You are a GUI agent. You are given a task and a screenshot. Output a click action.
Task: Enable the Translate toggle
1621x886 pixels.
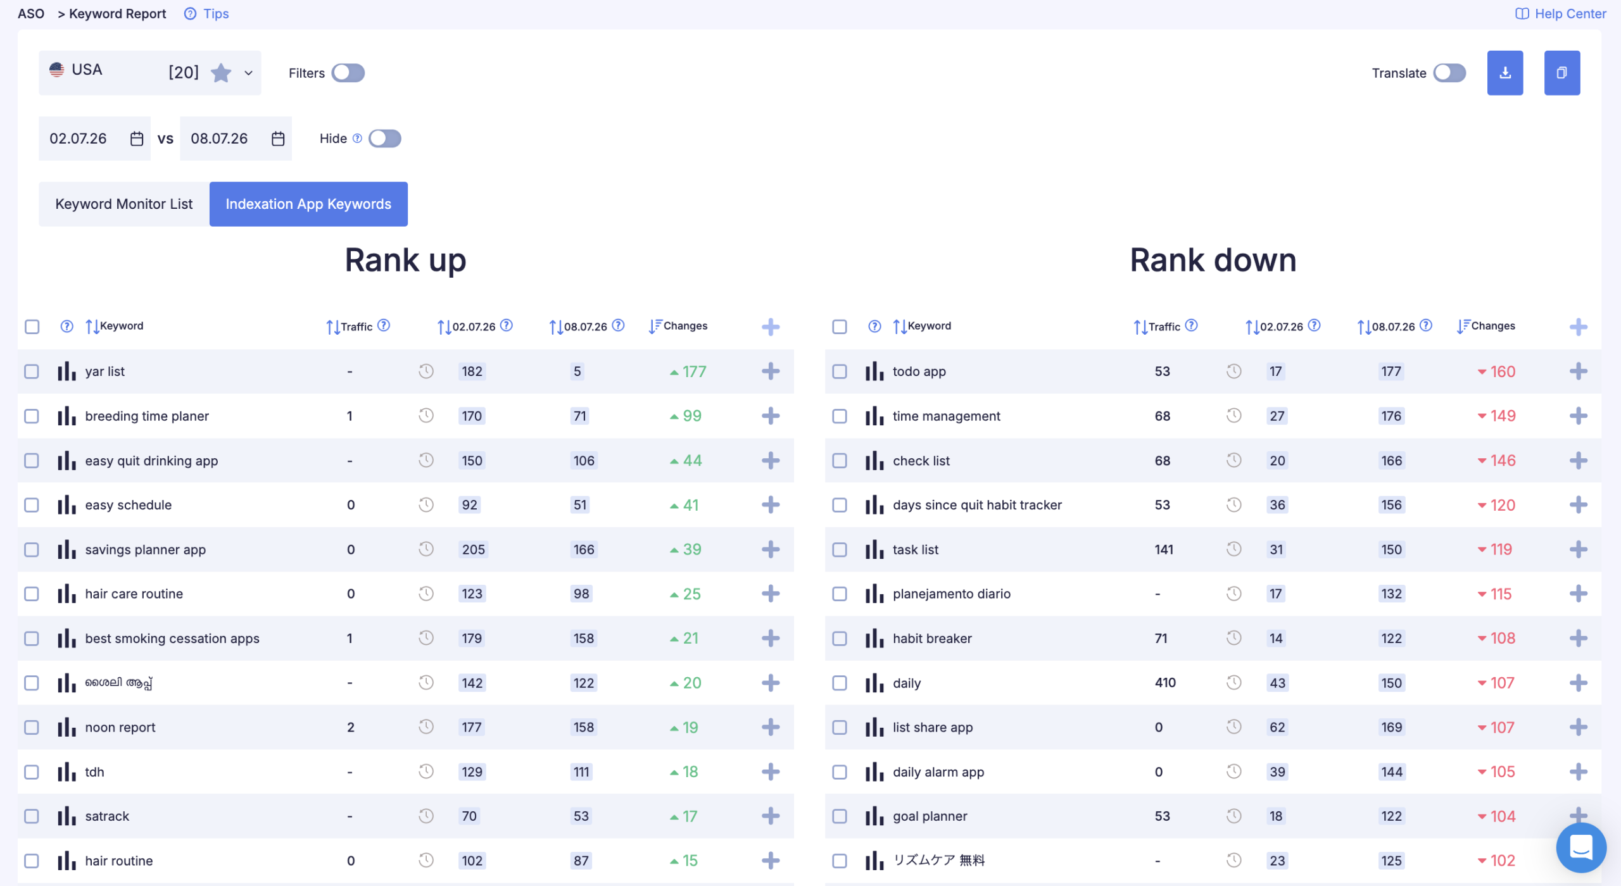(1449, 73)
